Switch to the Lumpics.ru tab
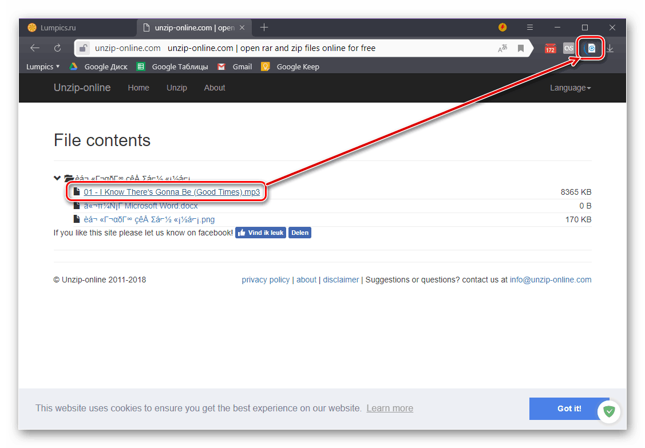Viewport: 645px width, 448px height. (78, 27)
